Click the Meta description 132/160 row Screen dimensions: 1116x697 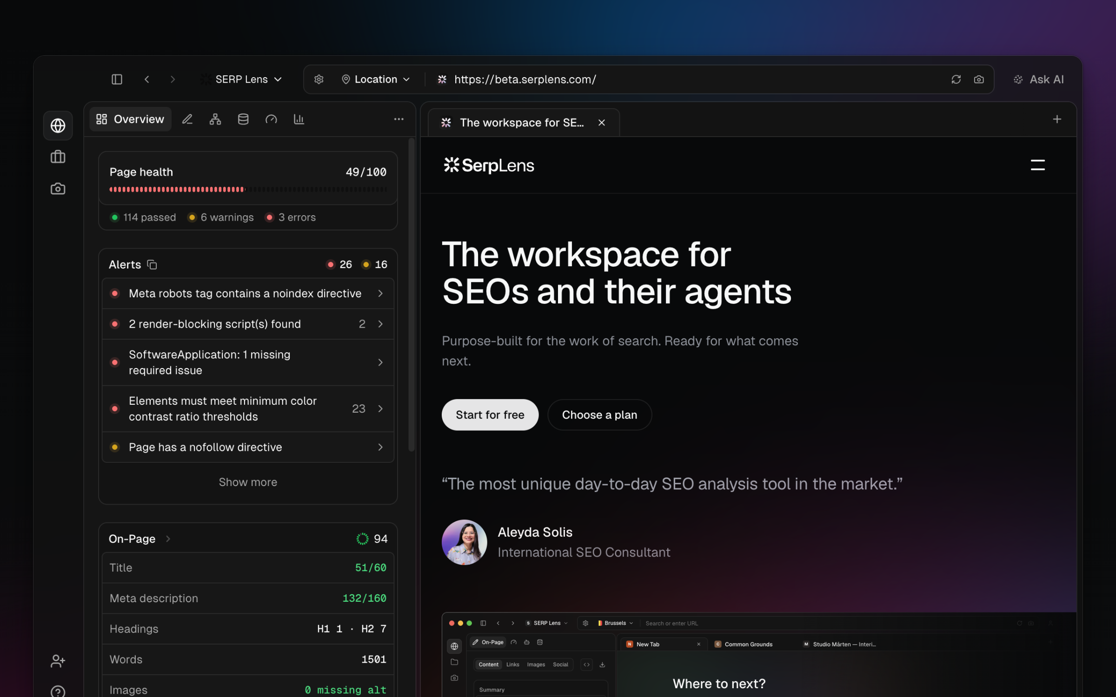248,598
